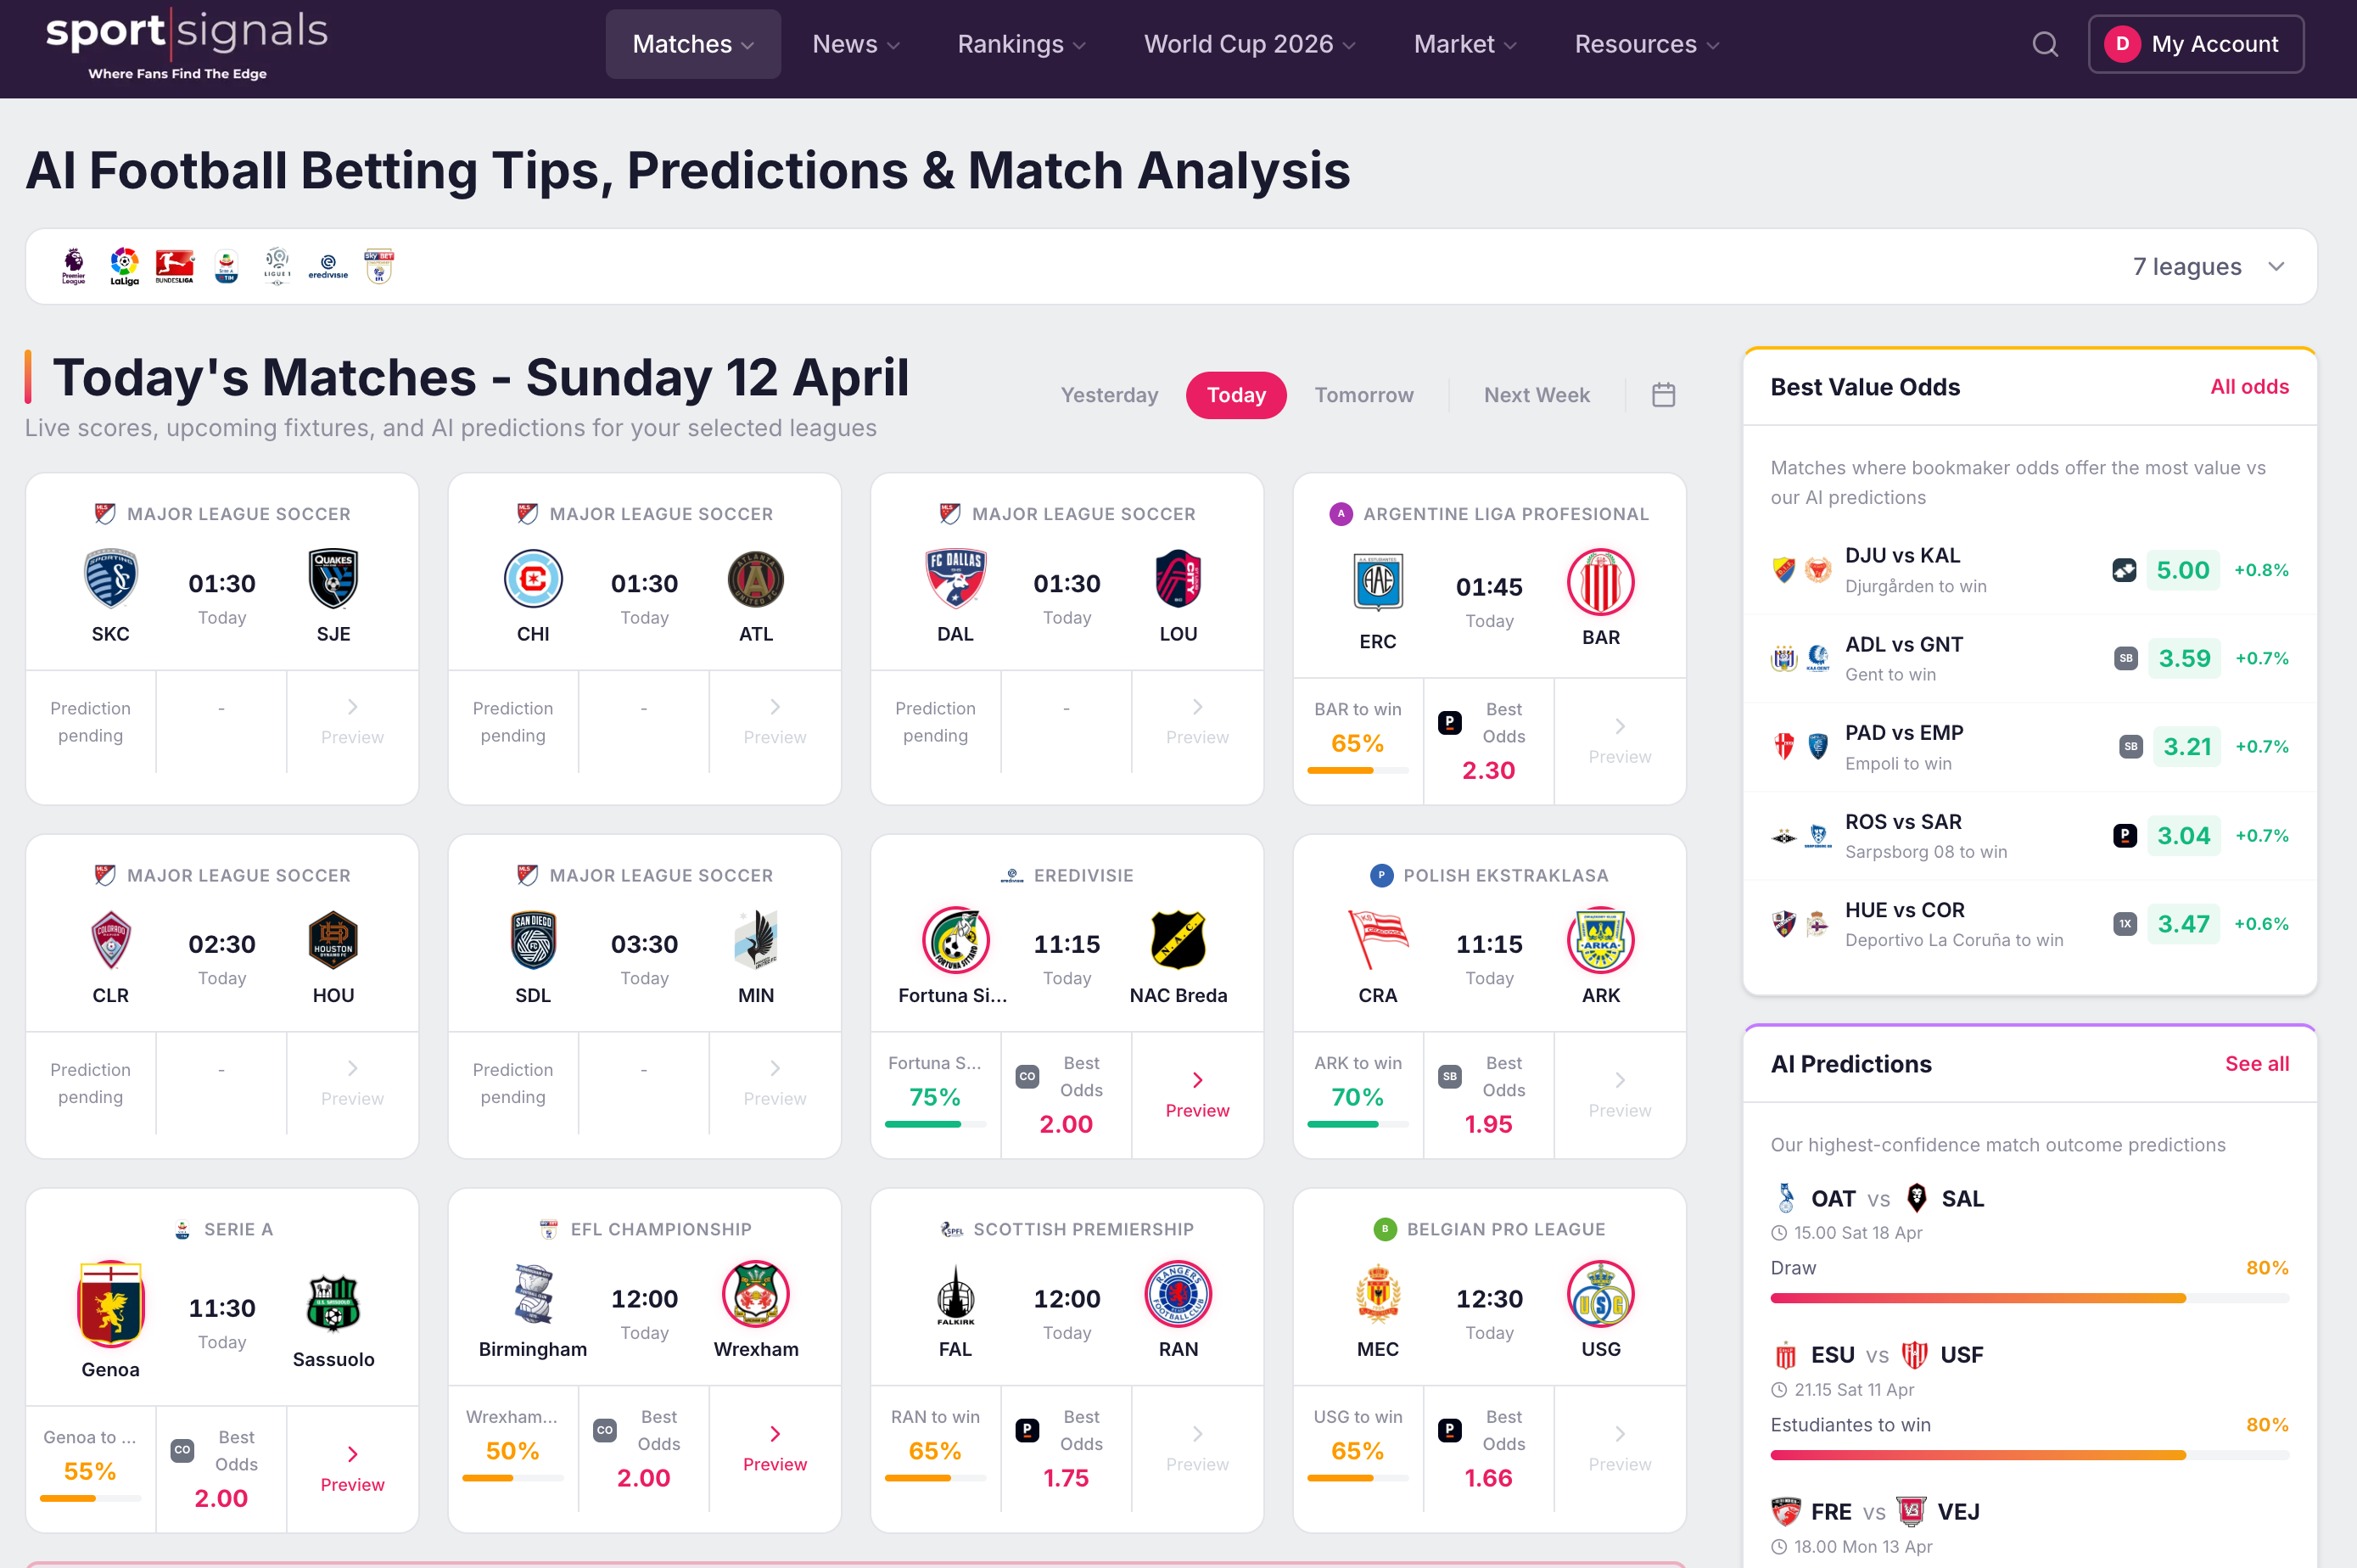Screen dimensions: 2357x1568
Task: Expand the 7 leagues dropdown
Action: (x=2208, y=267)
